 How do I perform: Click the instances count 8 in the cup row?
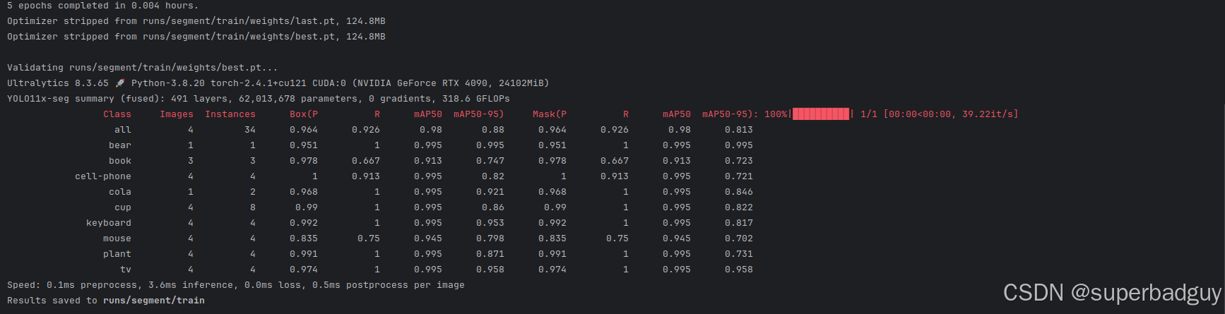tap(253, 207)
